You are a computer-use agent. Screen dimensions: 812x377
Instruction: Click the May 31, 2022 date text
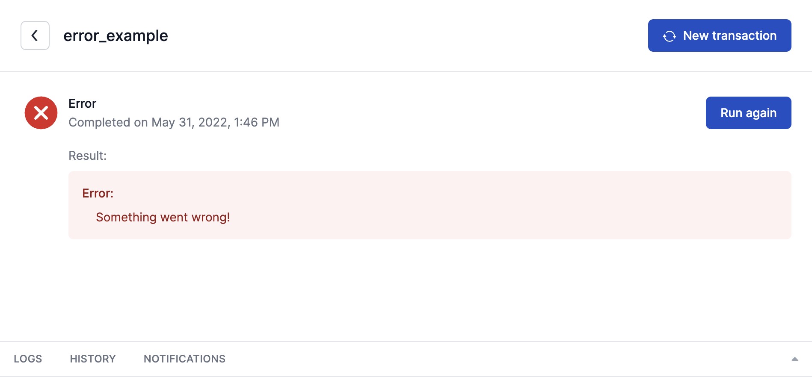190,122
